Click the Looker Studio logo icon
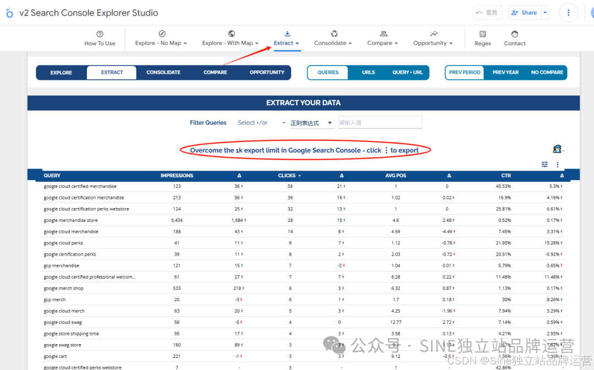This screenshot has height=370, width=594. coord(9,13)
